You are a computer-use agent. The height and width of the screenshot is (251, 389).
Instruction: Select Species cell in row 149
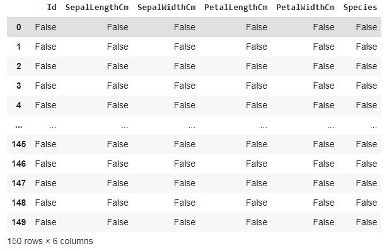tap(366, 222)
